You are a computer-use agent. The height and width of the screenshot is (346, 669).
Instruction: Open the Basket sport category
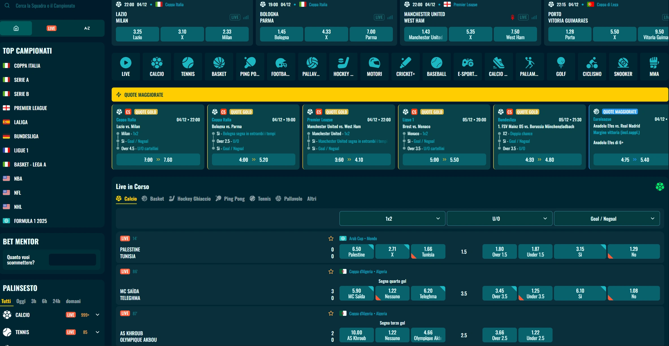[x=218, y=66]
